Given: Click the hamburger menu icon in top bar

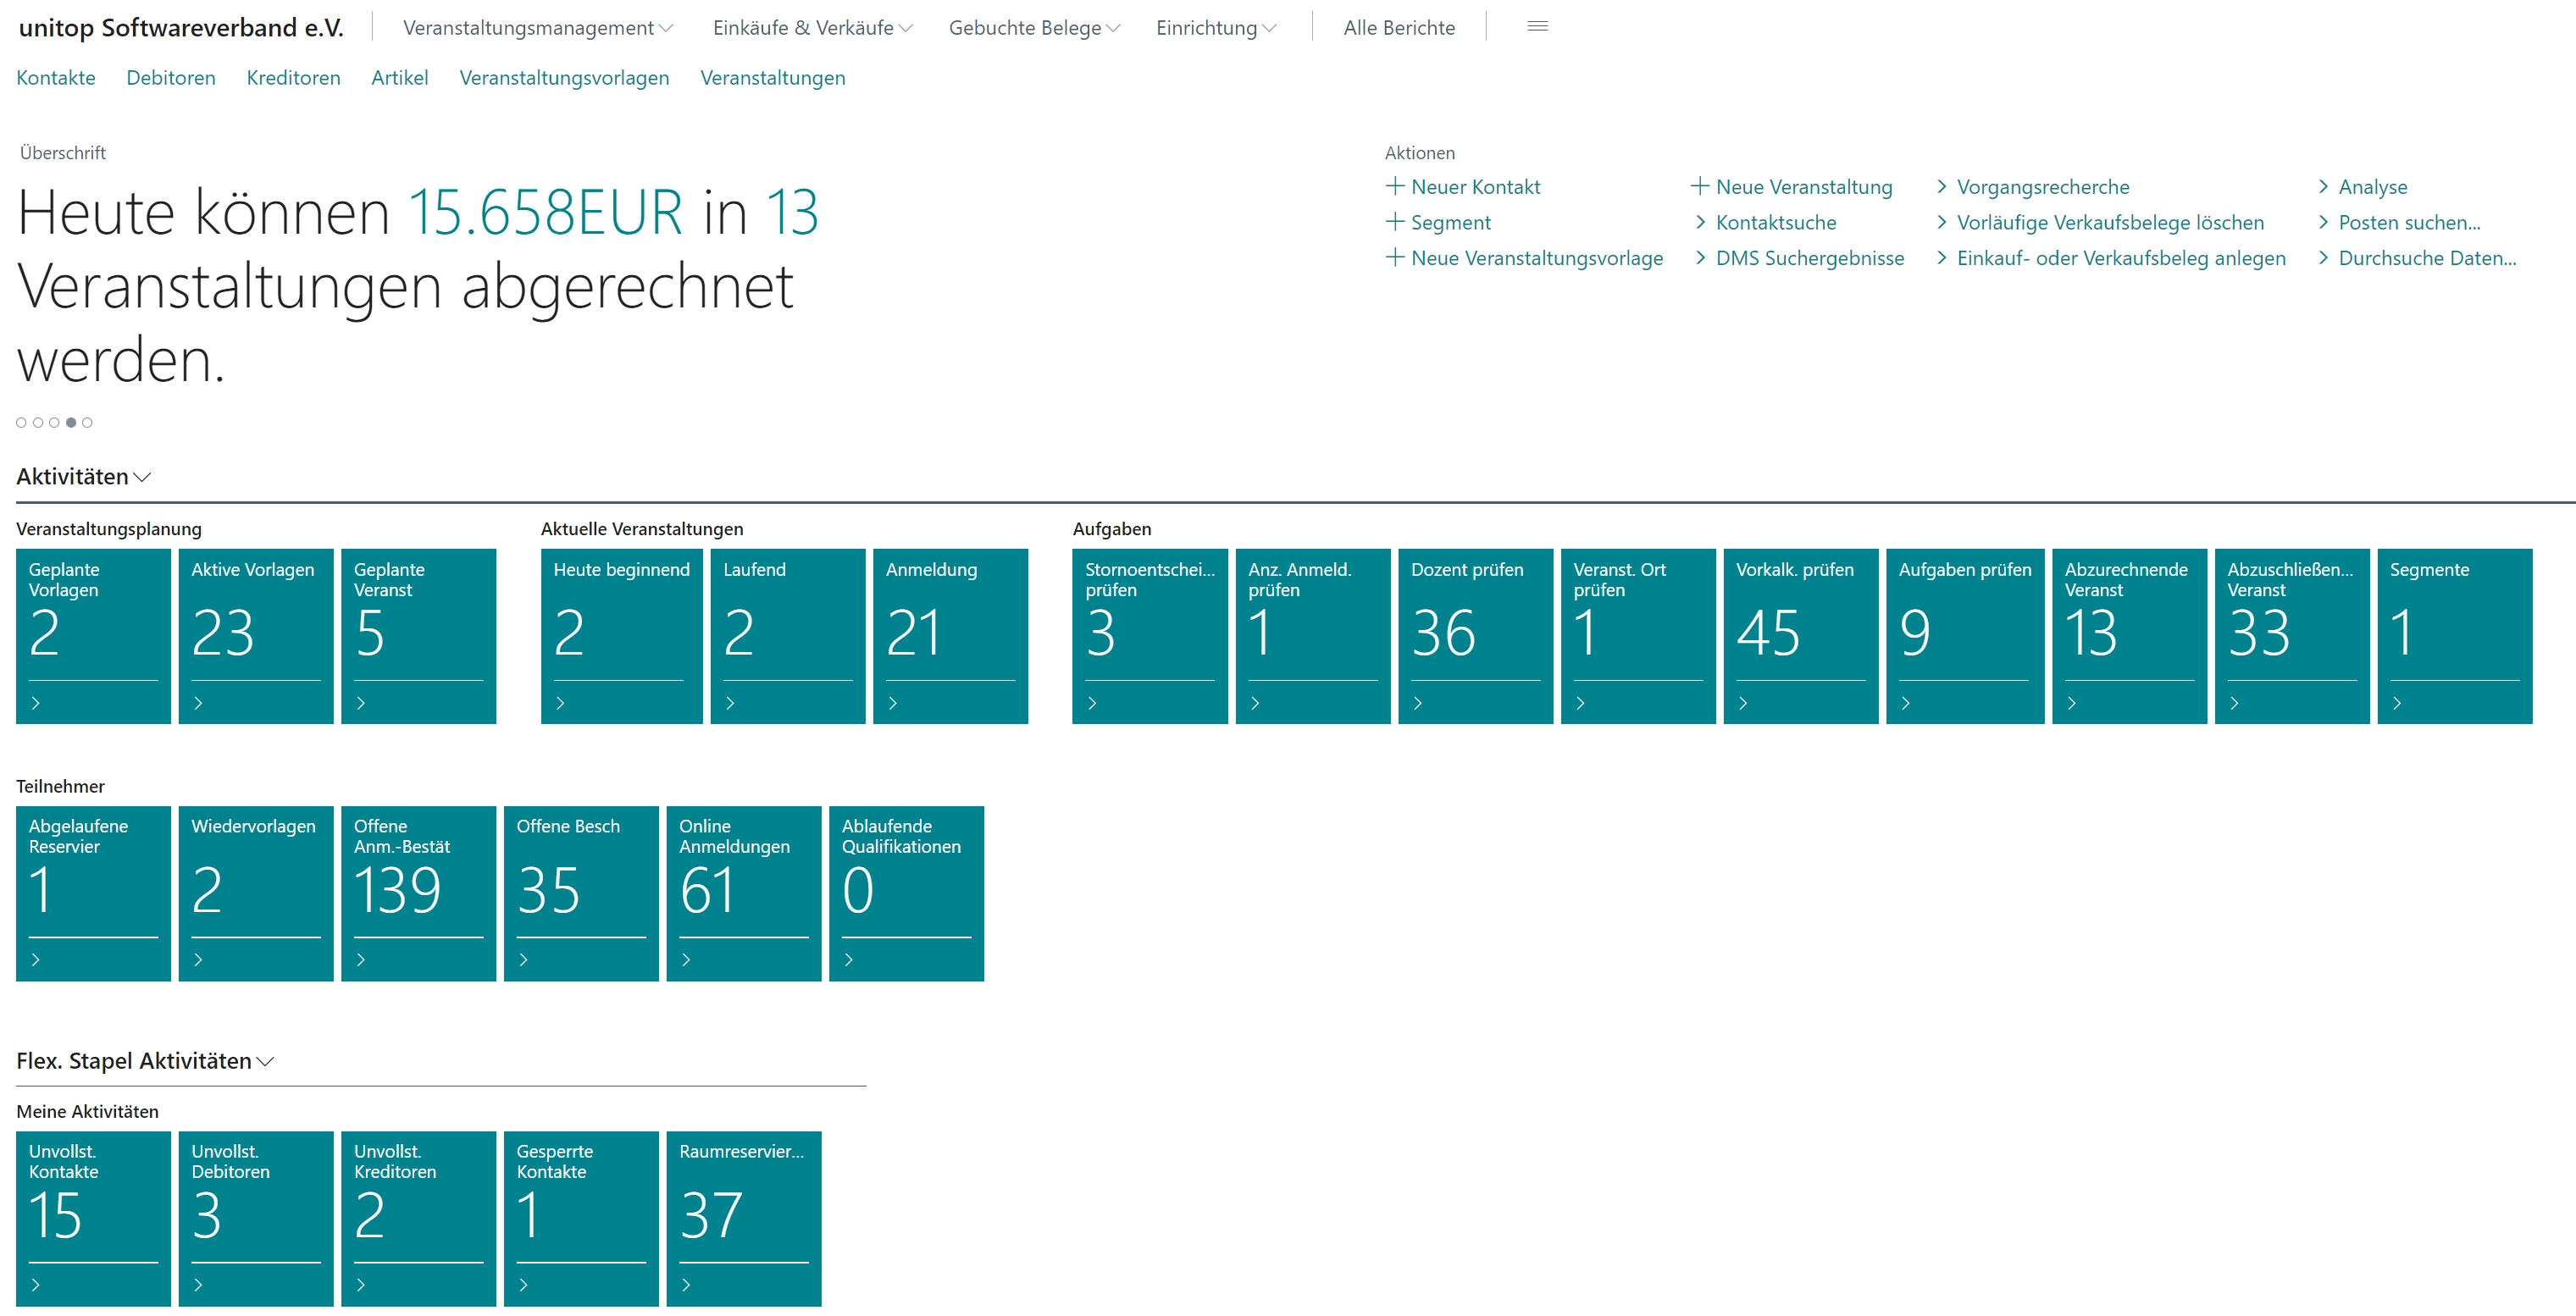Looking at the screenshot, I should coord(1537,27).
